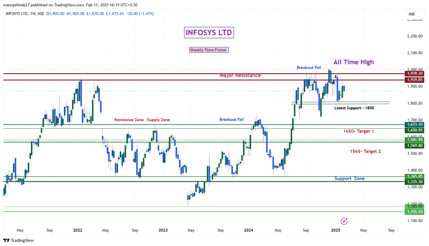
Task: Click the close value C1,875.65
Action: click(x=115, y=14)
